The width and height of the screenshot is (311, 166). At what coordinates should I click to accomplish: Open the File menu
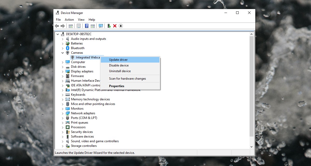[x=58, y=20]
